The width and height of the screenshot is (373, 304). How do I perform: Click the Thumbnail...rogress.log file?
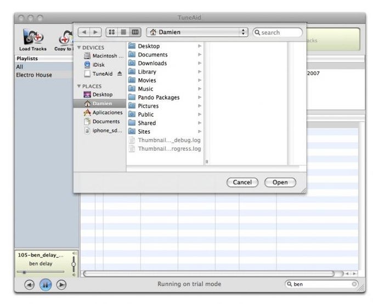coord(165,148)
